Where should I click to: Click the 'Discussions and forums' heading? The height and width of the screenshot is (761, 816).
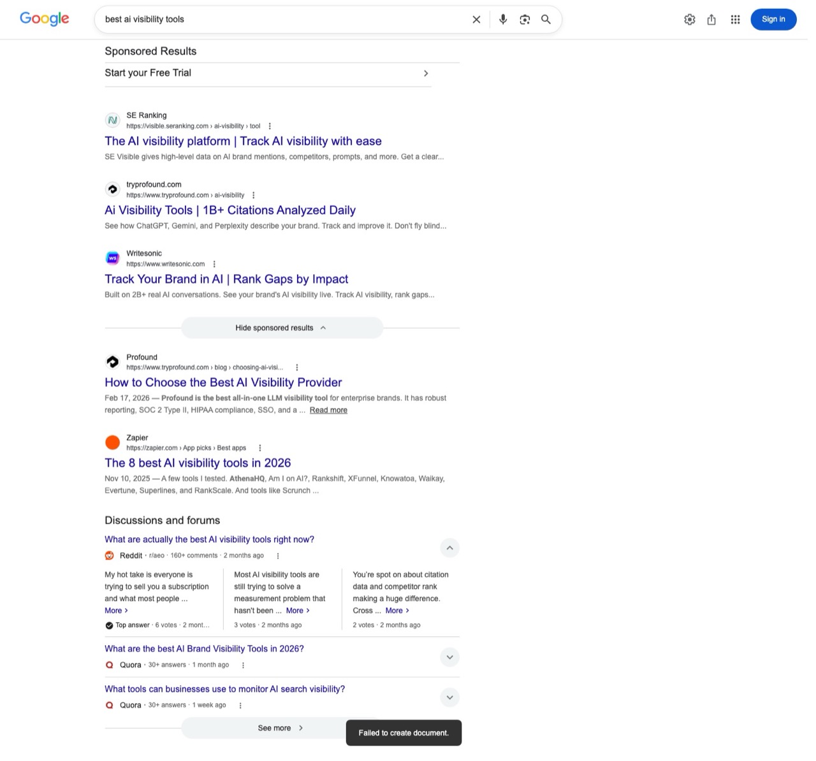(x=162, y=521)
